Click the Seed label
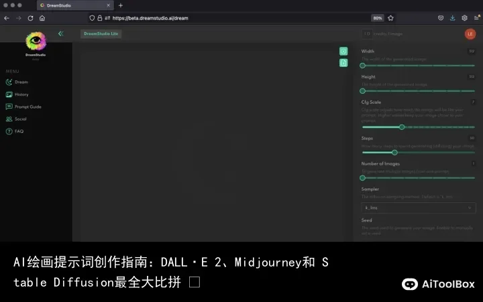Image resolution: width=483 pixels, height=302 pixels. [366, 220]
